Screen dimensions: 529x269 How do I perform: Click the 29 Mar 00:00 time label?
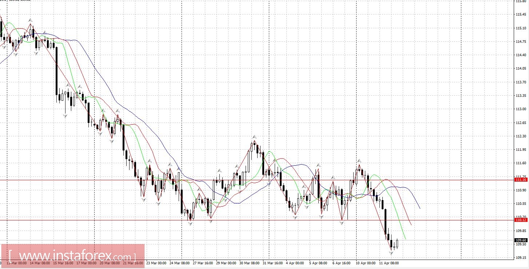(226, 263)
